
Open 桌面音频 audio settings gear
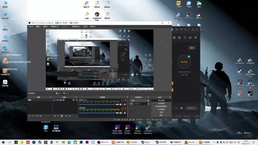point(125,113)
